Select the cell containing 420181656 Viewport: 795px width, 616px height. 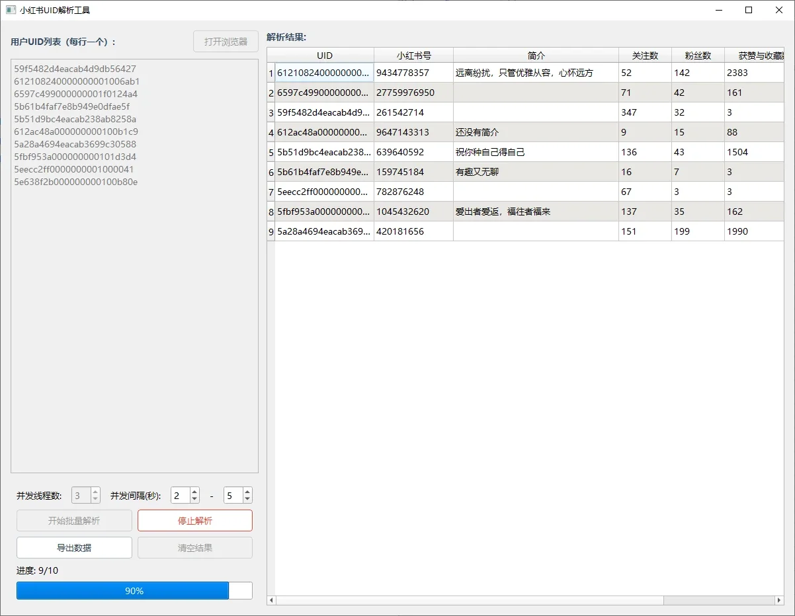(x=413, y=231)
